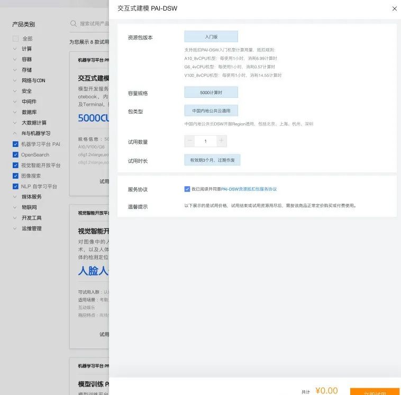Image resolution: width=401 pixels, height=395 pixels.
Task: Click the ¥0.00 total price text
Action: click(326, 390)
